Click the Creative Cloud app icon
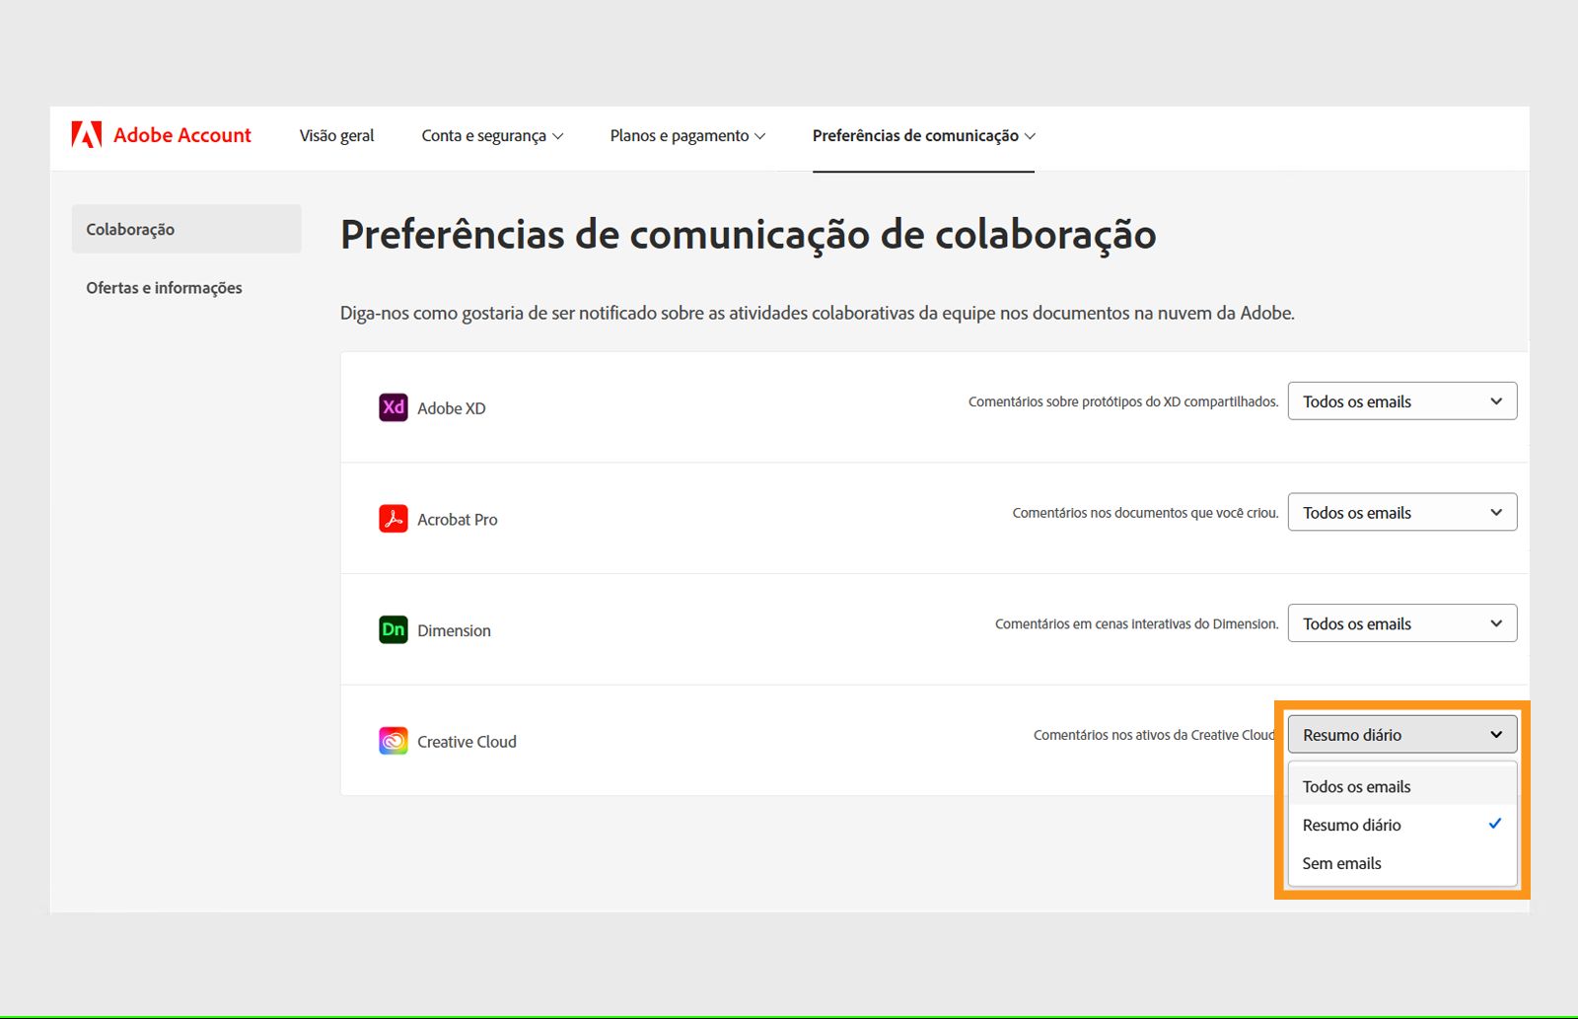 (394, 741)
